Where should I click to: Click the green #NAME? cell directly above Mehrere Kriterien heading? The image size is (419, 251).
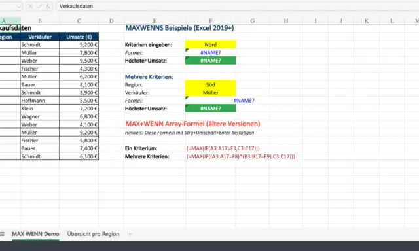pyautogui.click(x=211, y=61)
